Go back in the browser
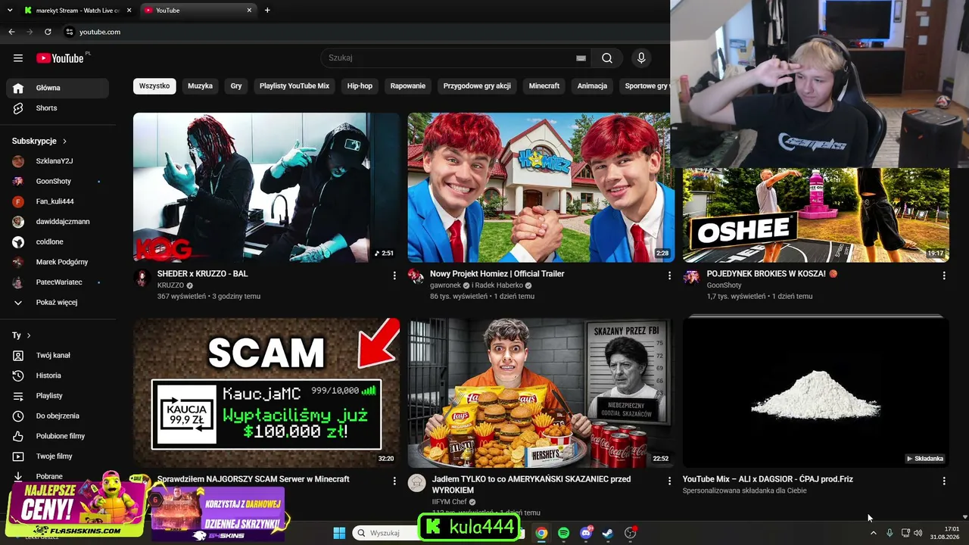 coord(11,32)
